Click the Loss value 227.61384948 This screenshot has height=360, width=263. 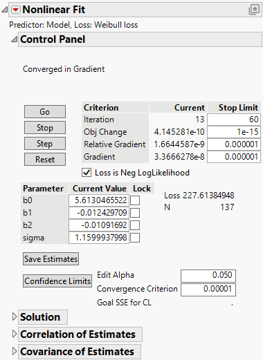pyautogui.click(x=208, y=196)
